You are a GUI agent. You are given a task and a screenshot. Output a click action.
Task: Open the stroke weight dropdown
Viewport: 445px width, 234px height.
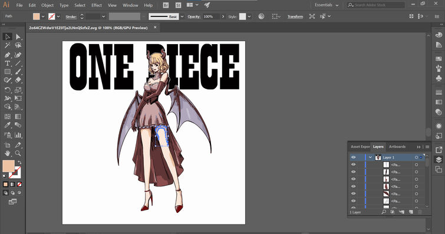coord(103,16)
